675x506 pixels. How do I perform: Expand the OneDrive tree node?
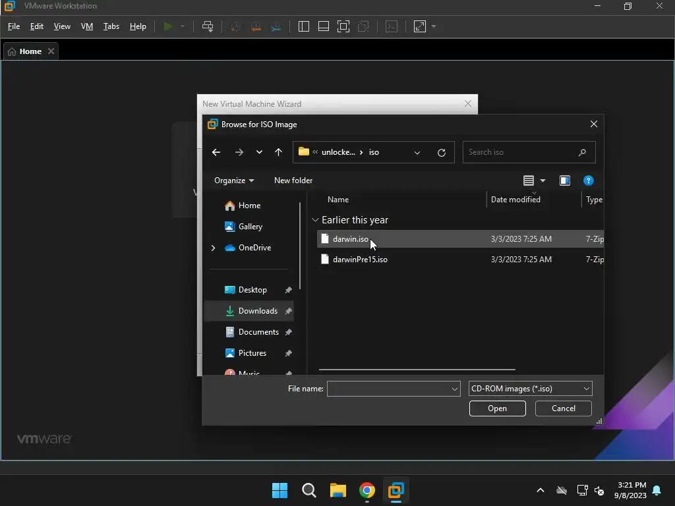(x=213, y=248)
